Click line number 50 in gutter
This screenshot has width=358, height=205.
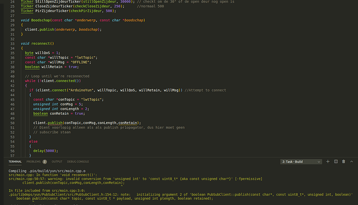(x=12, y=123)
